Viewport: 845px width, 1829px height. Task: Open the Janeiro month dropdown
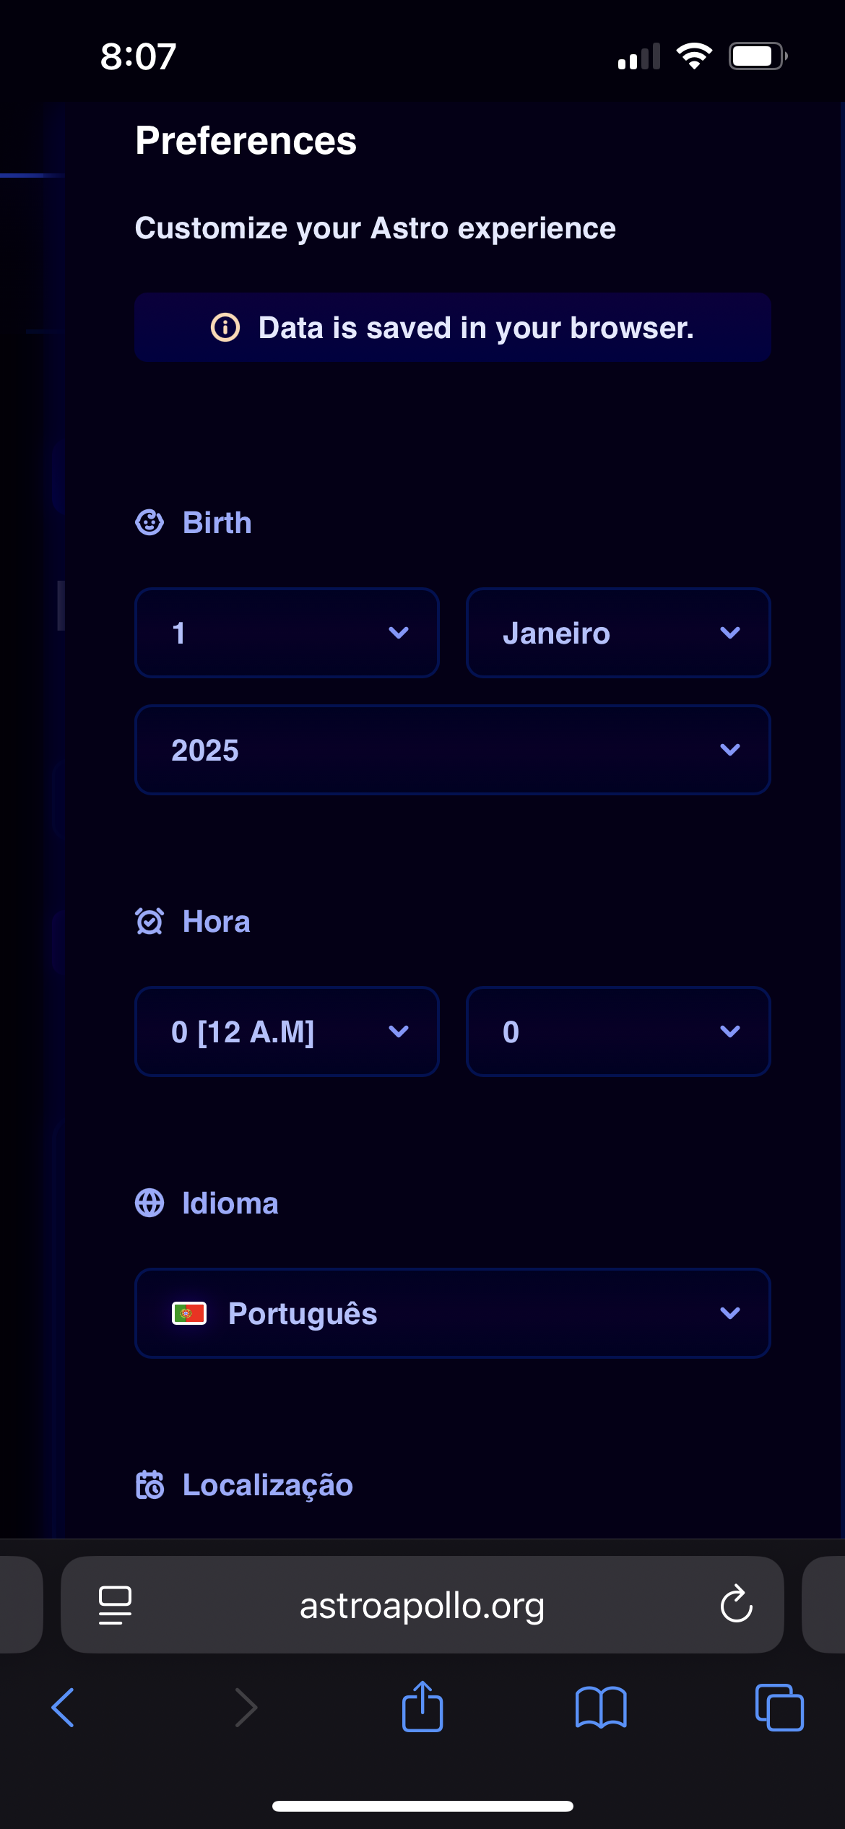coord(618,633)
